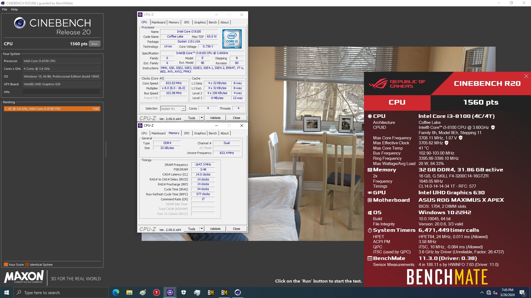Open Graphics tab in top CPU-Z window
Screen dimensions: 531x298
(200, 22)
